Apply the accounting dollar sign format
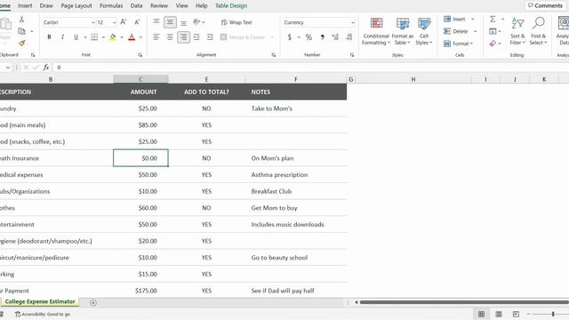This screenshot has height=320, width=569. click(290, 37)
